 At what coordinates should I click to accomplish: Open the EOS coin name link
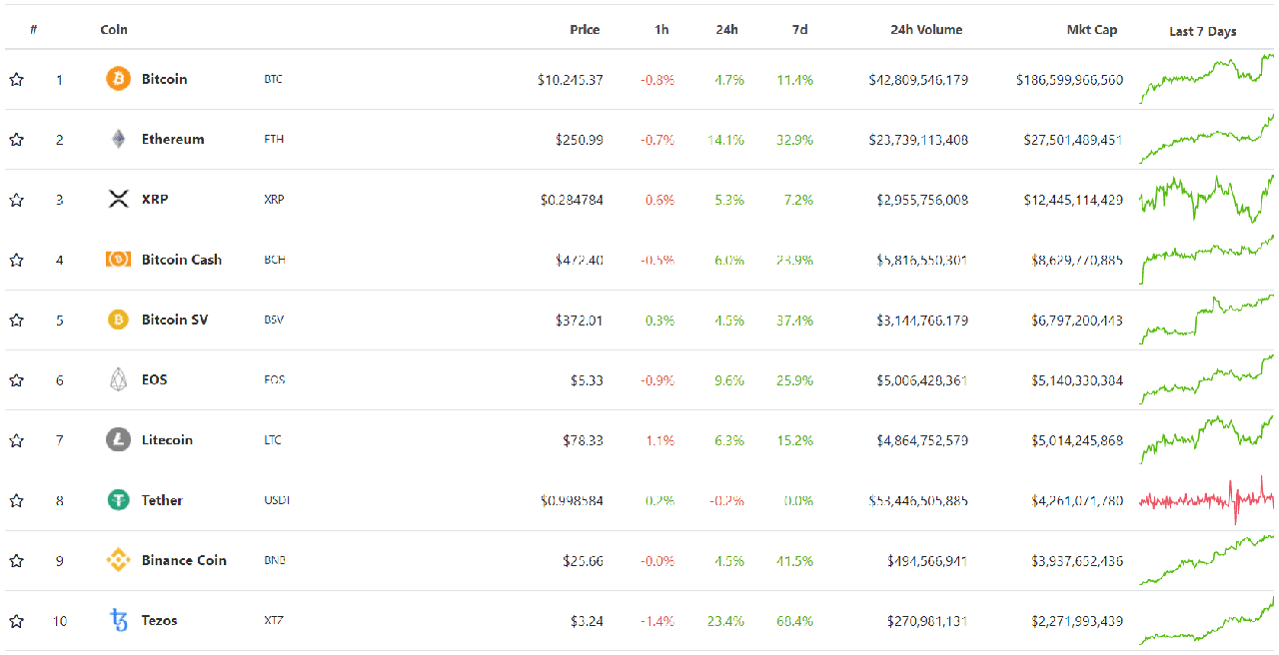[154, 379]
